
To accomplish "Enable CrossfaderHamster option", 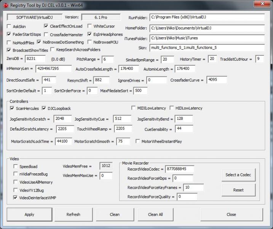I will [x=46, y=34].
